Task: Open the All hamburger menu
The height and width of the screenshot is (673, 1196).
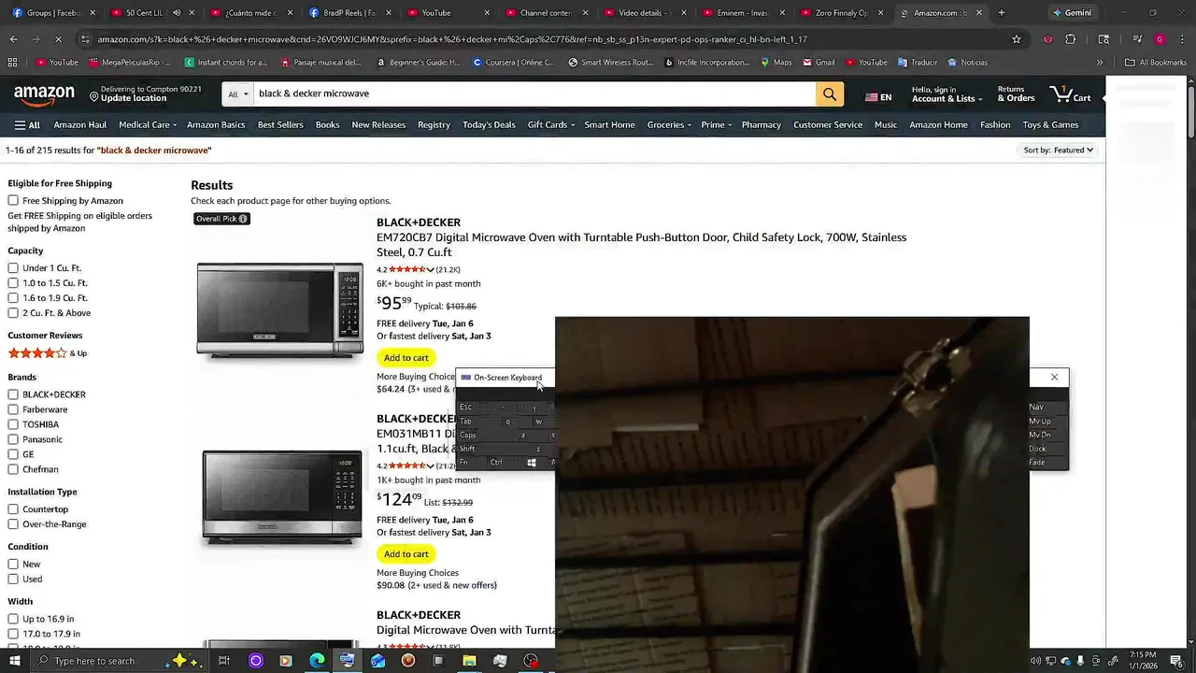Action: pos(27,125)
